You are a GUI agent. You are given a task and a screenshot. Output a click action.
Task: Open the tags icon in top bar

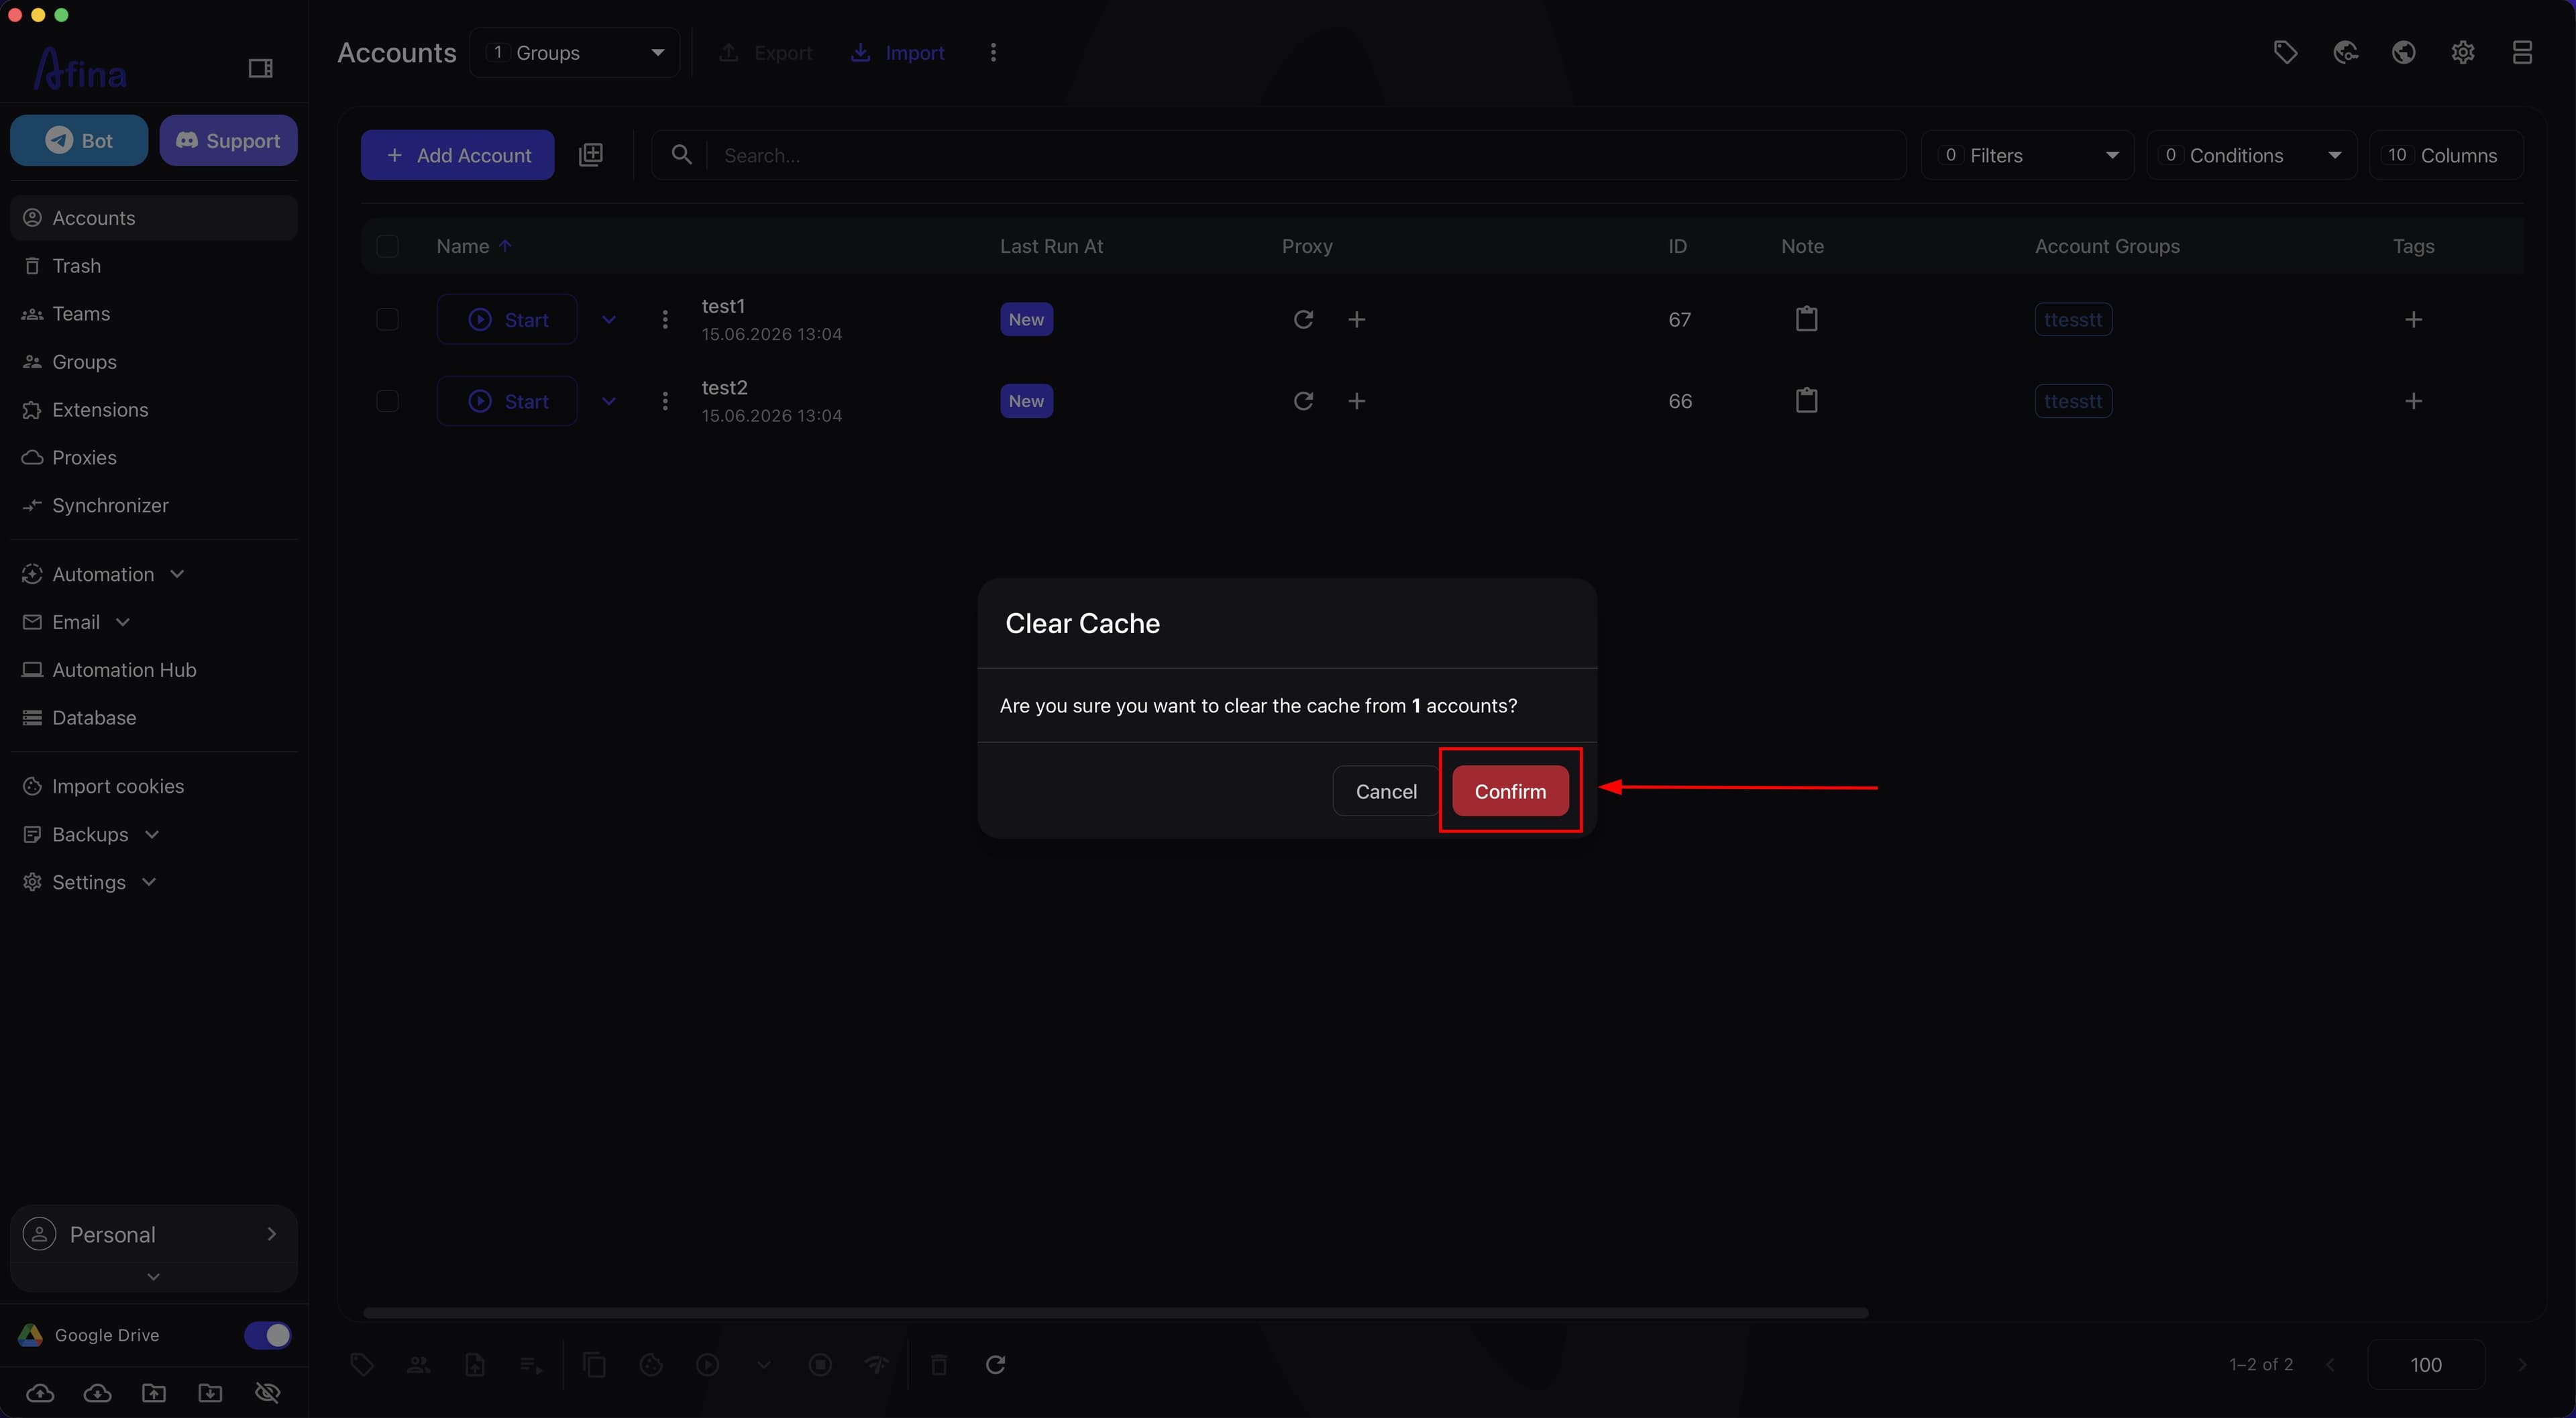[2285, 52]
